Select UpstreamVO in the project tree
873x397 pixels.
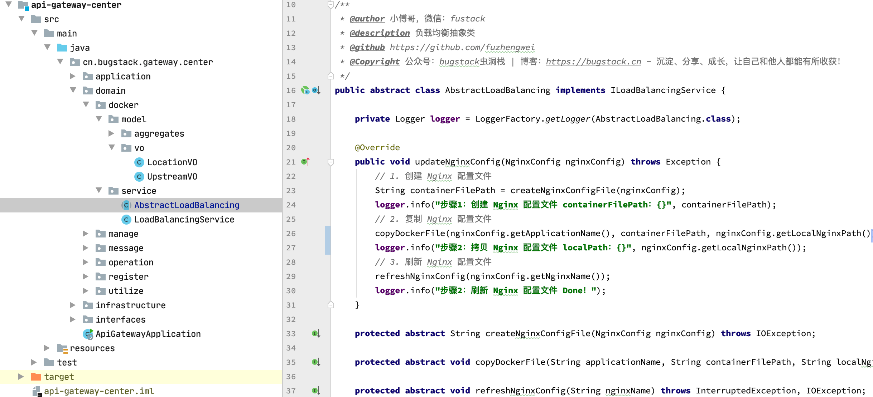tap(172, 177)
